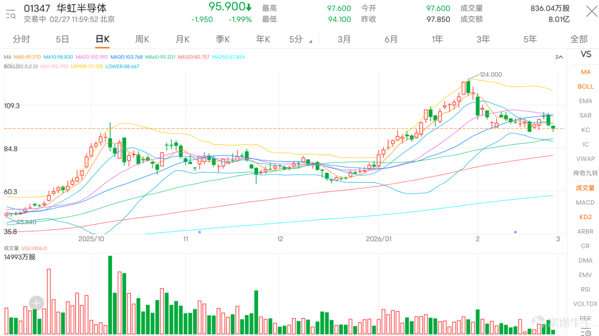Select the 日K daily candlestick tab
The width and height of the screenshot is (599, 336).
(103, 39)
